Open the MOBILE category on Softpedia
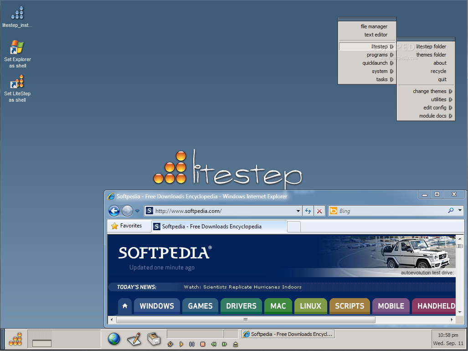Viewport: 468px width, 351px height. [391, 306]
